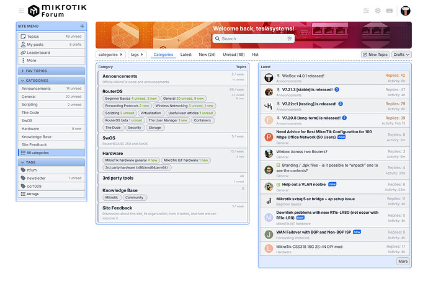
Task: Switch to the New (24) tab
Action: pyautogui.click(x=207, y=55)
